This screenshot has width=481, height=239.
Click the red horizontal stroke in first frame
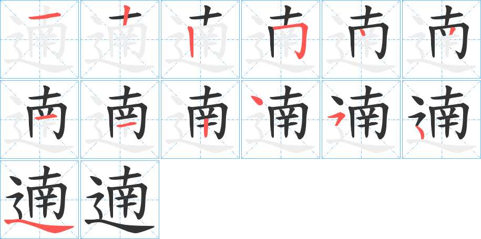39,16
